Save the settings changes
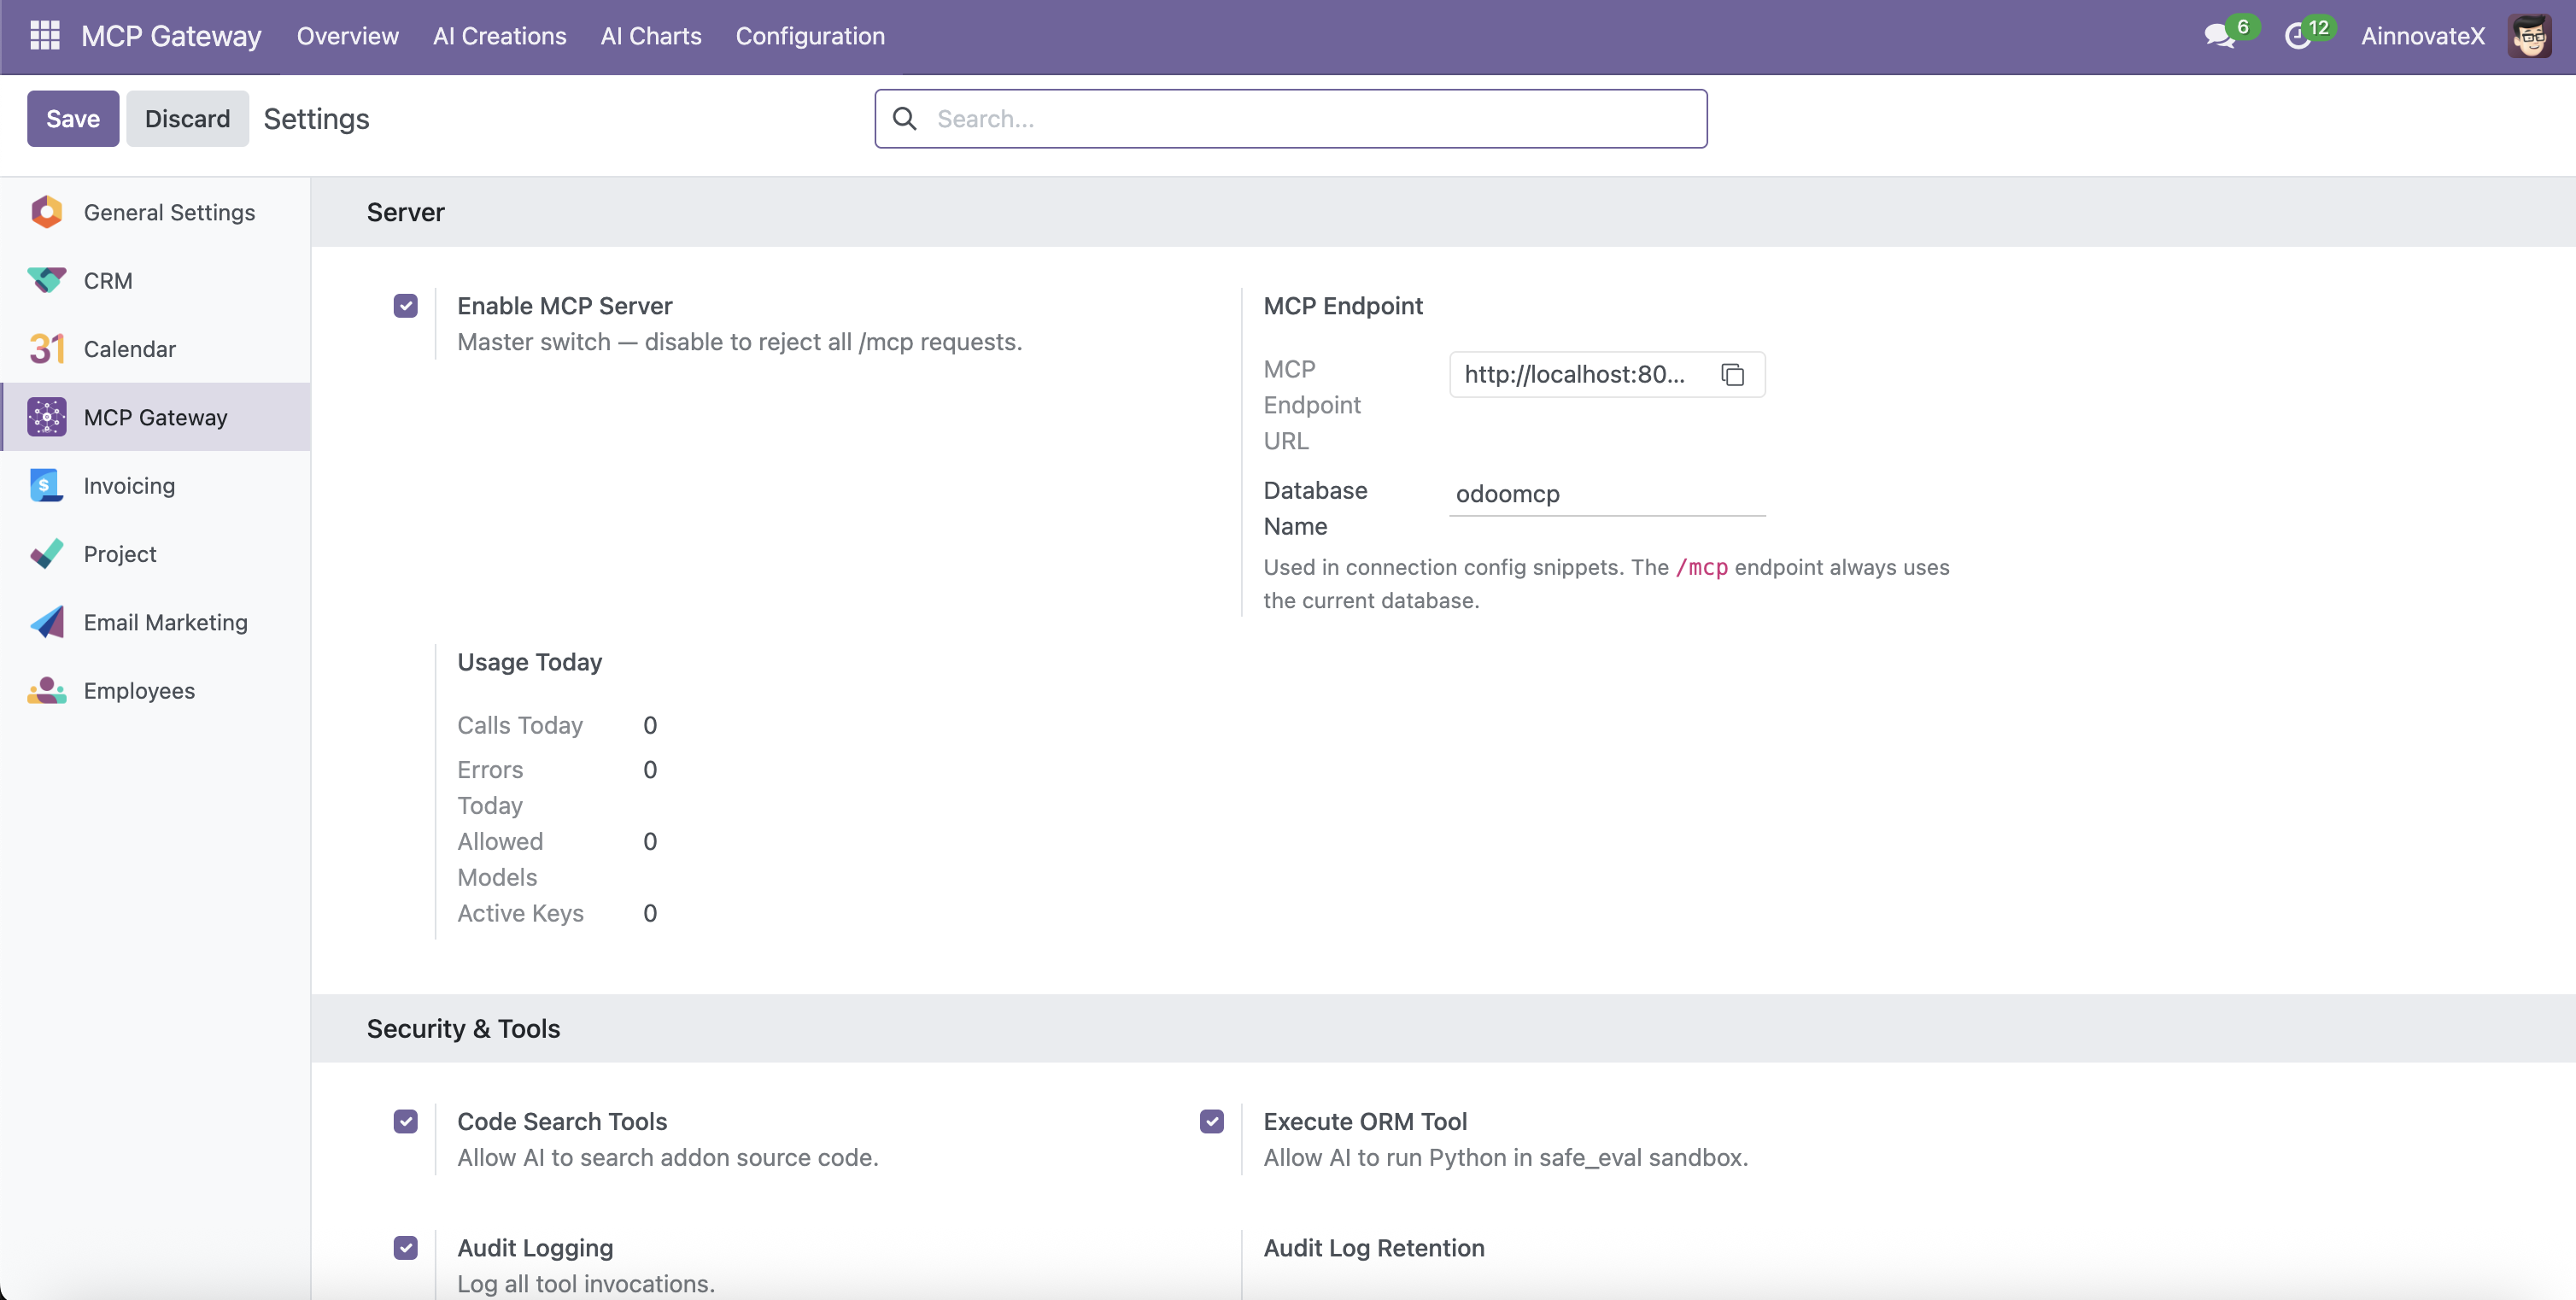Image resolution: width=2576 pixels, height=1300 pixels. (x=72, y=118)
